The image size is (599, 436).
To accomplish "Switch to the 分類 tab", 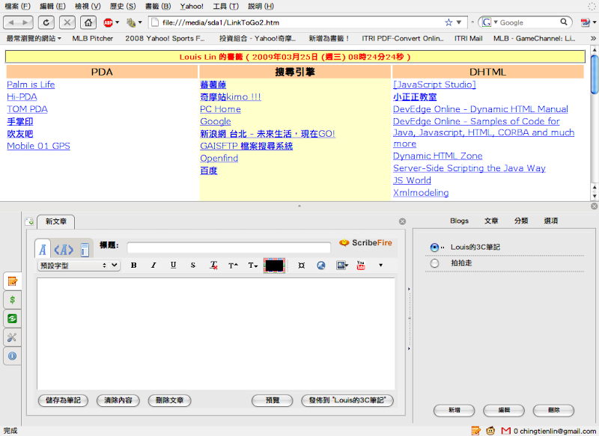I will point(520,221).
